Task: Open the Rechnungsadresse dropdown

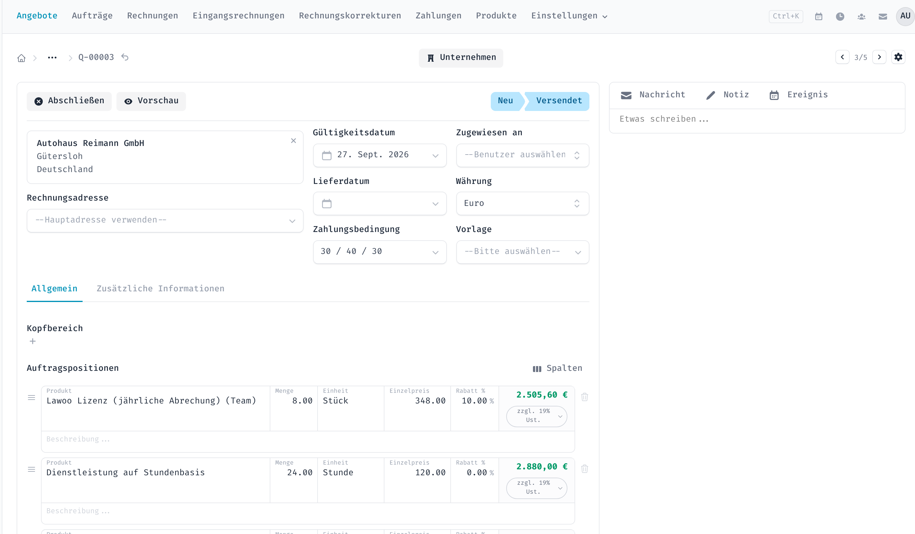Action: 165,220
